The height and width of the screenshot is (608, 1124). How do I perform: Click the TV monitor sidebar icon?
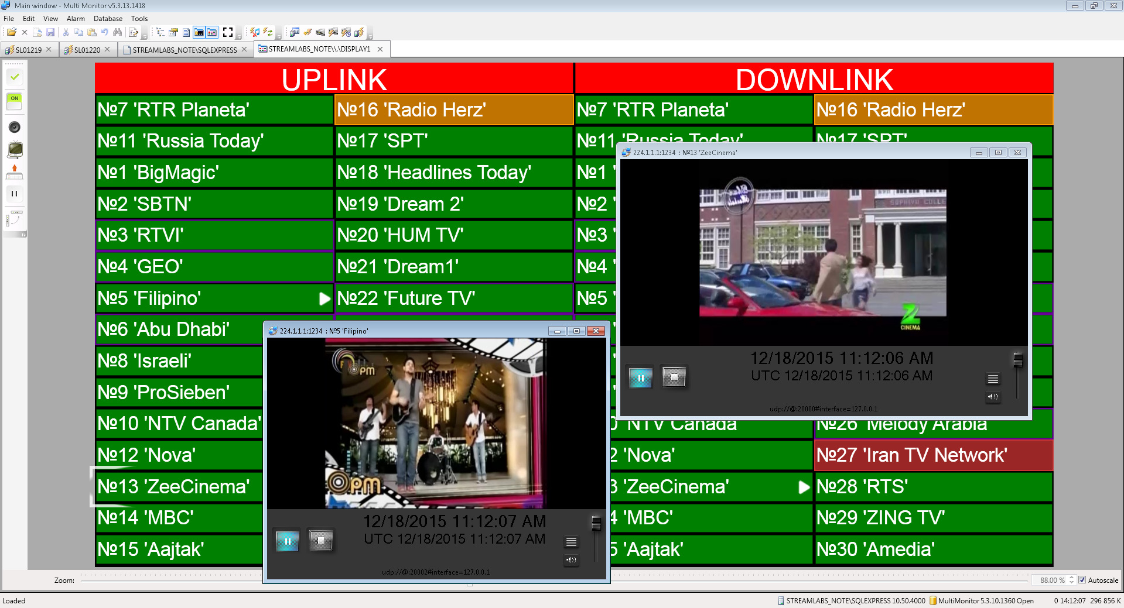tap(15, 150)
